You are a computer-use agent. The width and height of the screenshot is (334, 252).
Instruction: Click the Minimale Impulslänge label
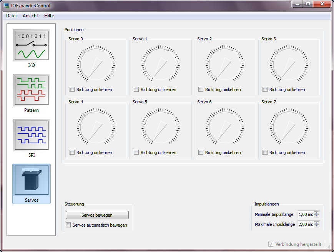click(274, 214)
